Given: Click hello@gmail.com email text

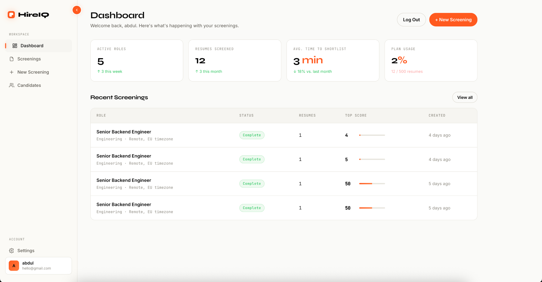Looking at the screenshot, I should (x=37, y=268).
